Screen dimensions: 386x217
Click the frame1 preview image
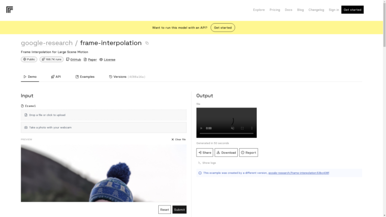click(x=104, y=173)
